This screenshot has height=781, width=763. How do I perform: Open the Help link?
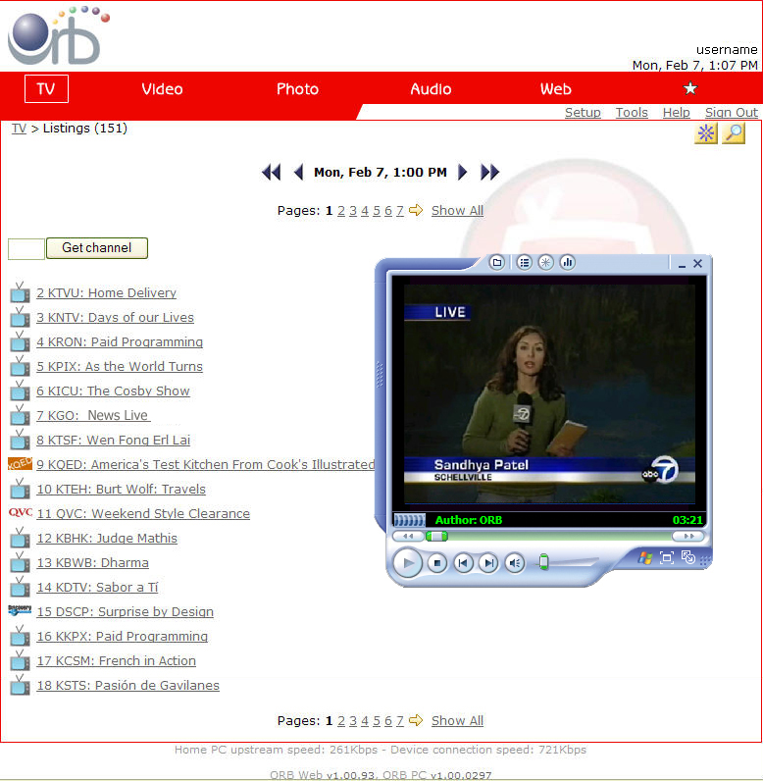point(676,113)
